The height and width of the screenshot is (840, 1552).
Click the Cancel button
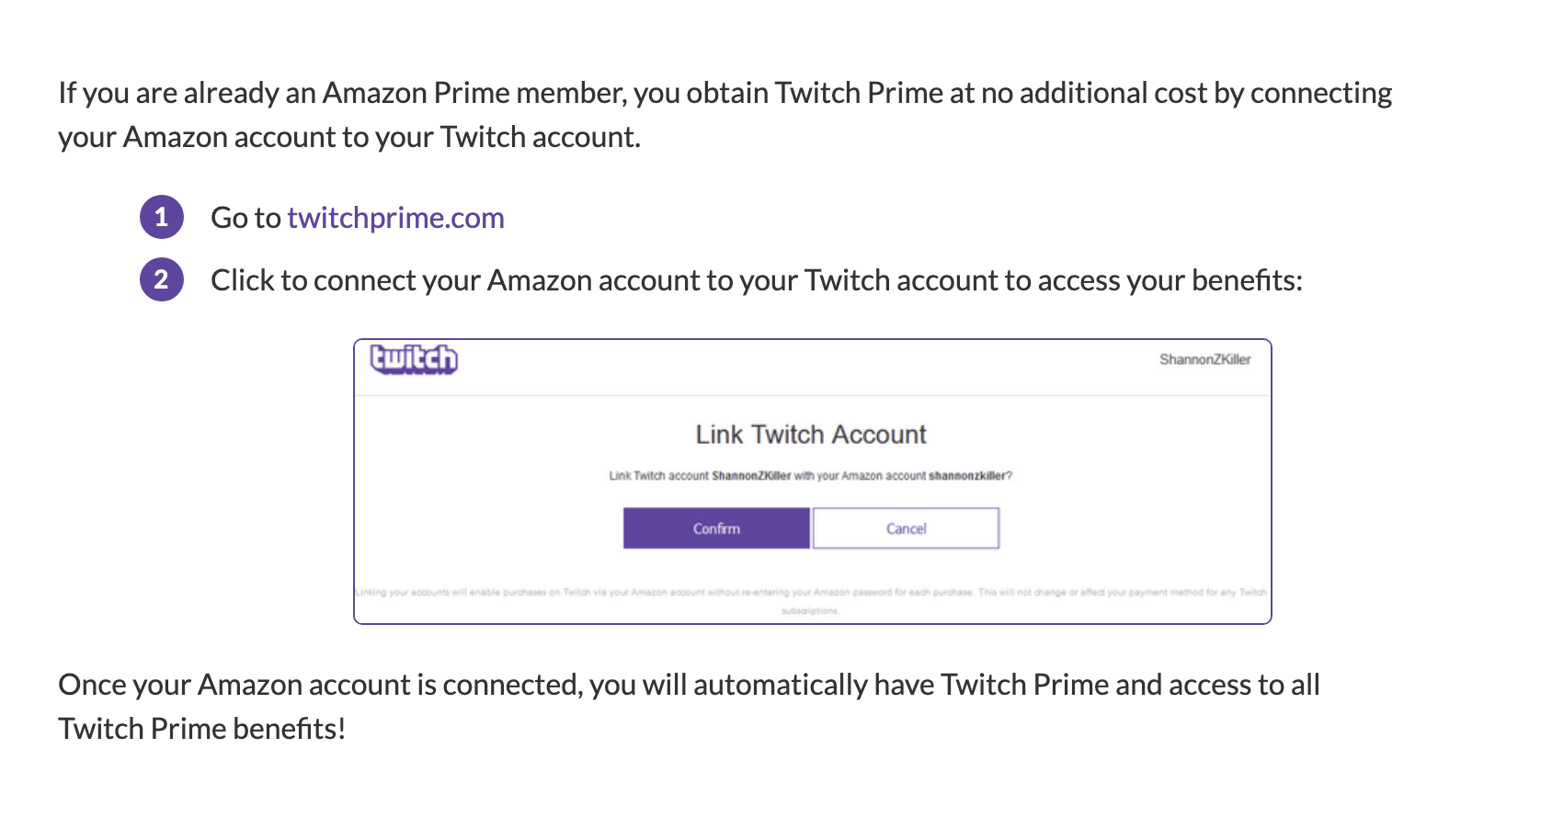[x=906, y=528]
